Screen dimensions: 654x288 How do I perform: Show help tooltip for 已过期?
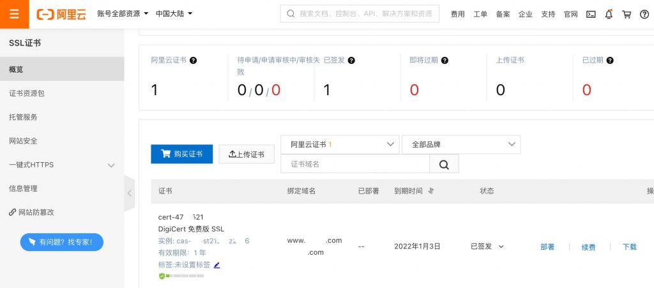610,60
